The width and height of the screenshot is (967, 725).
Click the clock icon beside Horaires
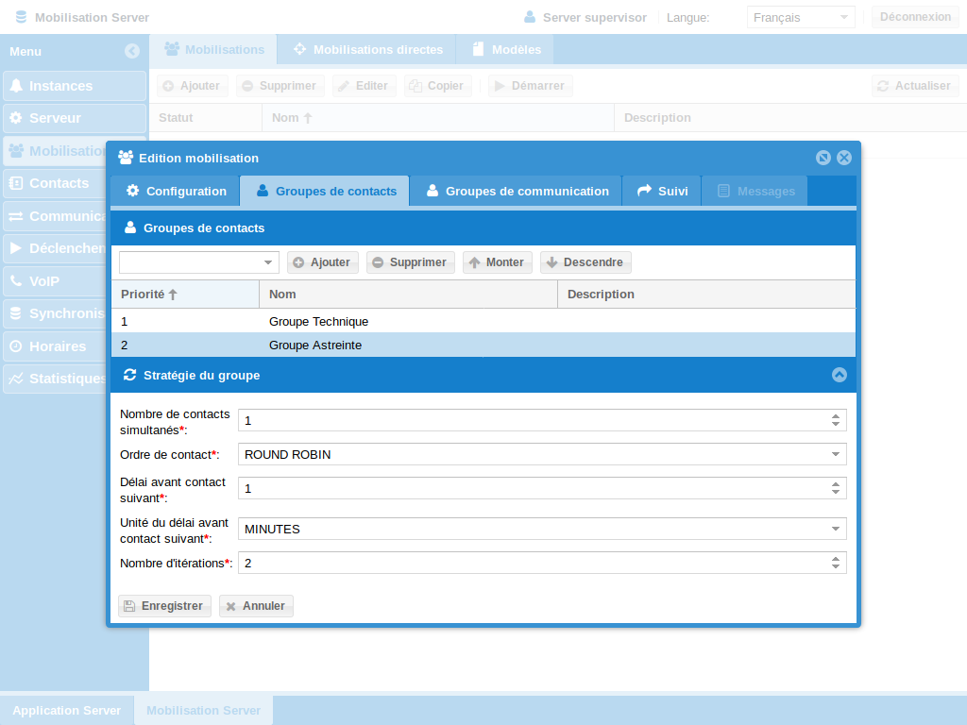[16, 346]
